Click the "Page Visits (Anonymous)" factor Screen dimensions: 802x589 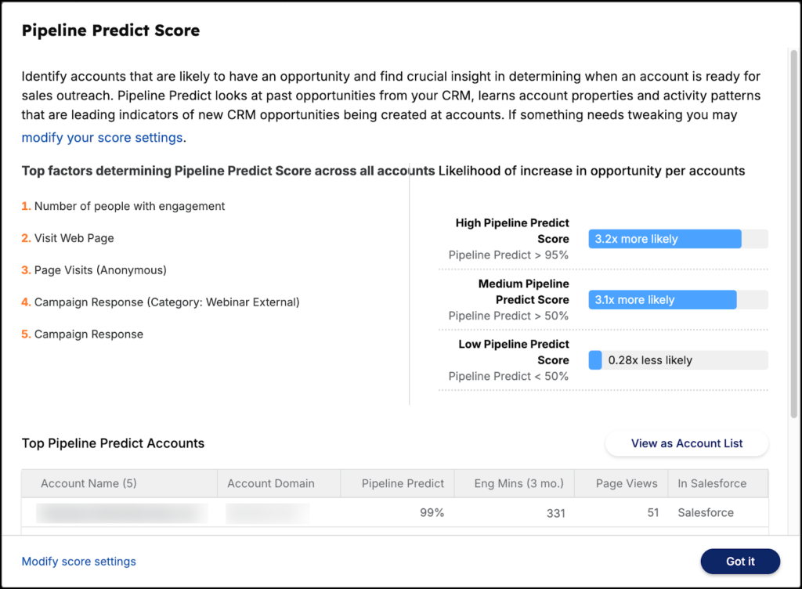(x=100, y=270)
